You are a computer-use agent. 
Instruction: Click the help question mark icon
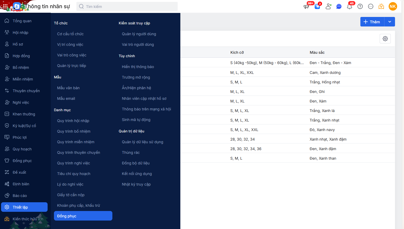[360, 7]
